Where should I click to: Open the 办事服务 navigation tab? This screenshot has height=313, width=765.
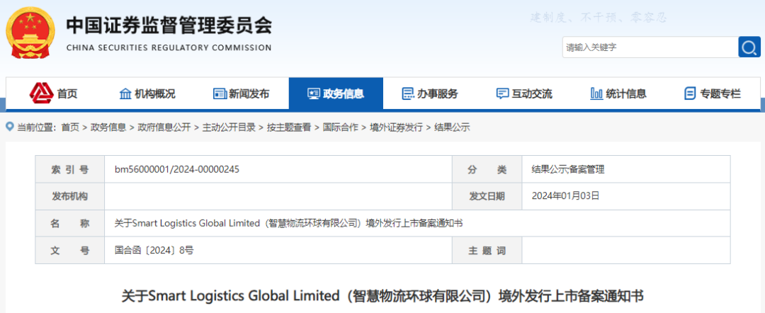tap(430, 93)
